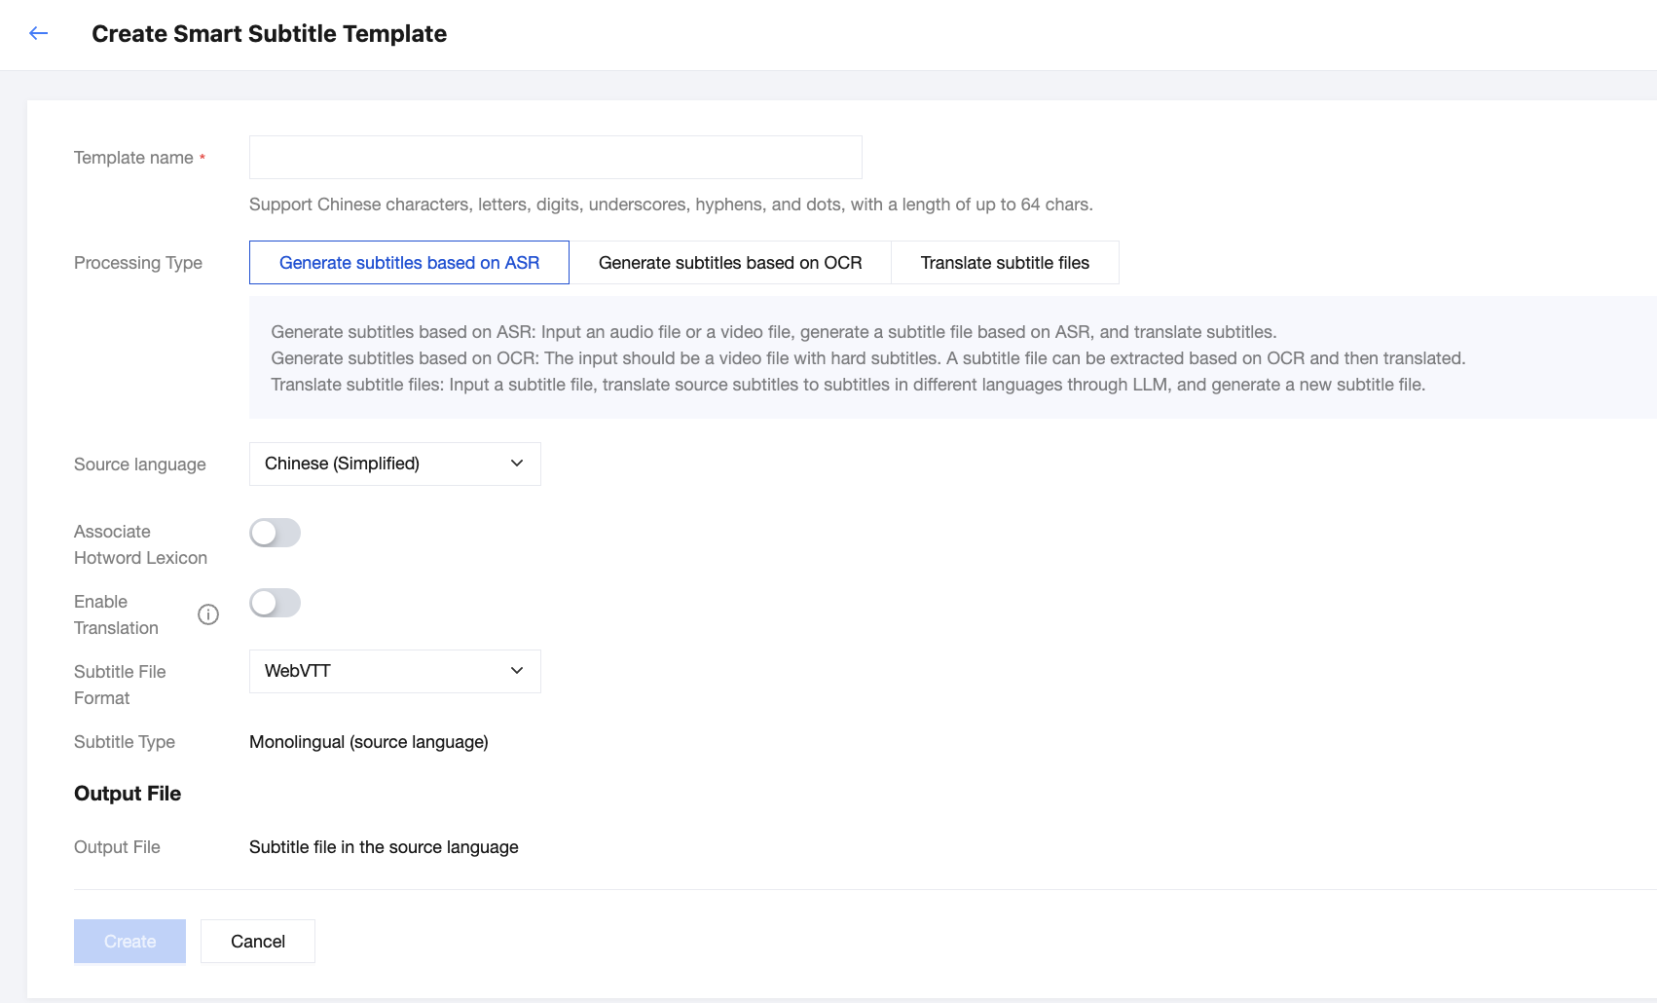Click the Subtitle file in the source language text
The image size is (1657, 1003).
click(384, 847)
